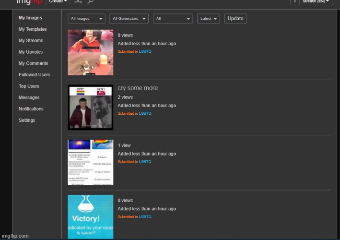Expand the All Images filter dropdown
Viewport: 340px width, 240px height.
[x=86, y=18]
